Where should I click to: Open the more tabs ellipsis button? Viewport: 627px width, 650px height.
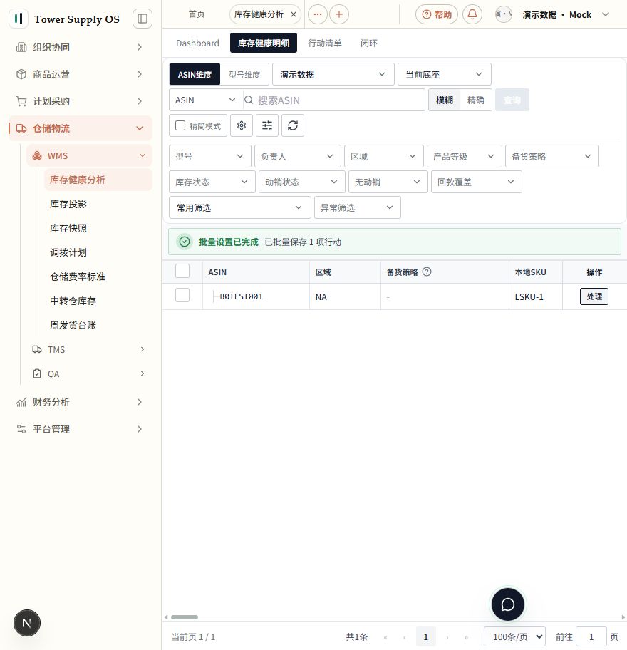318,14
